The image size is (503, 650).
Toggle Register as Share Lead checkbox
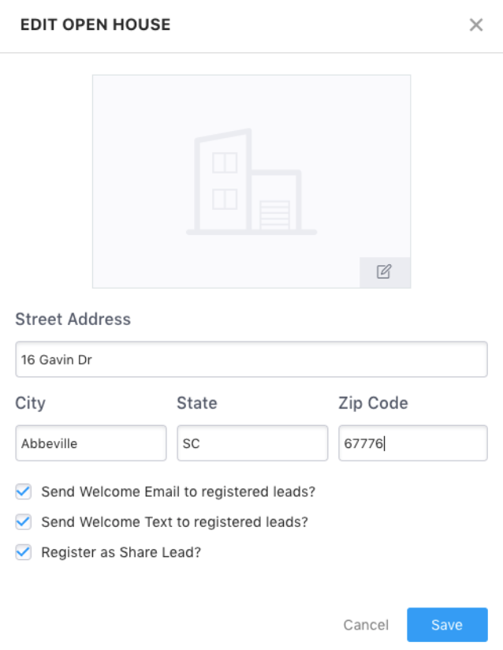[x=24, y=552]
